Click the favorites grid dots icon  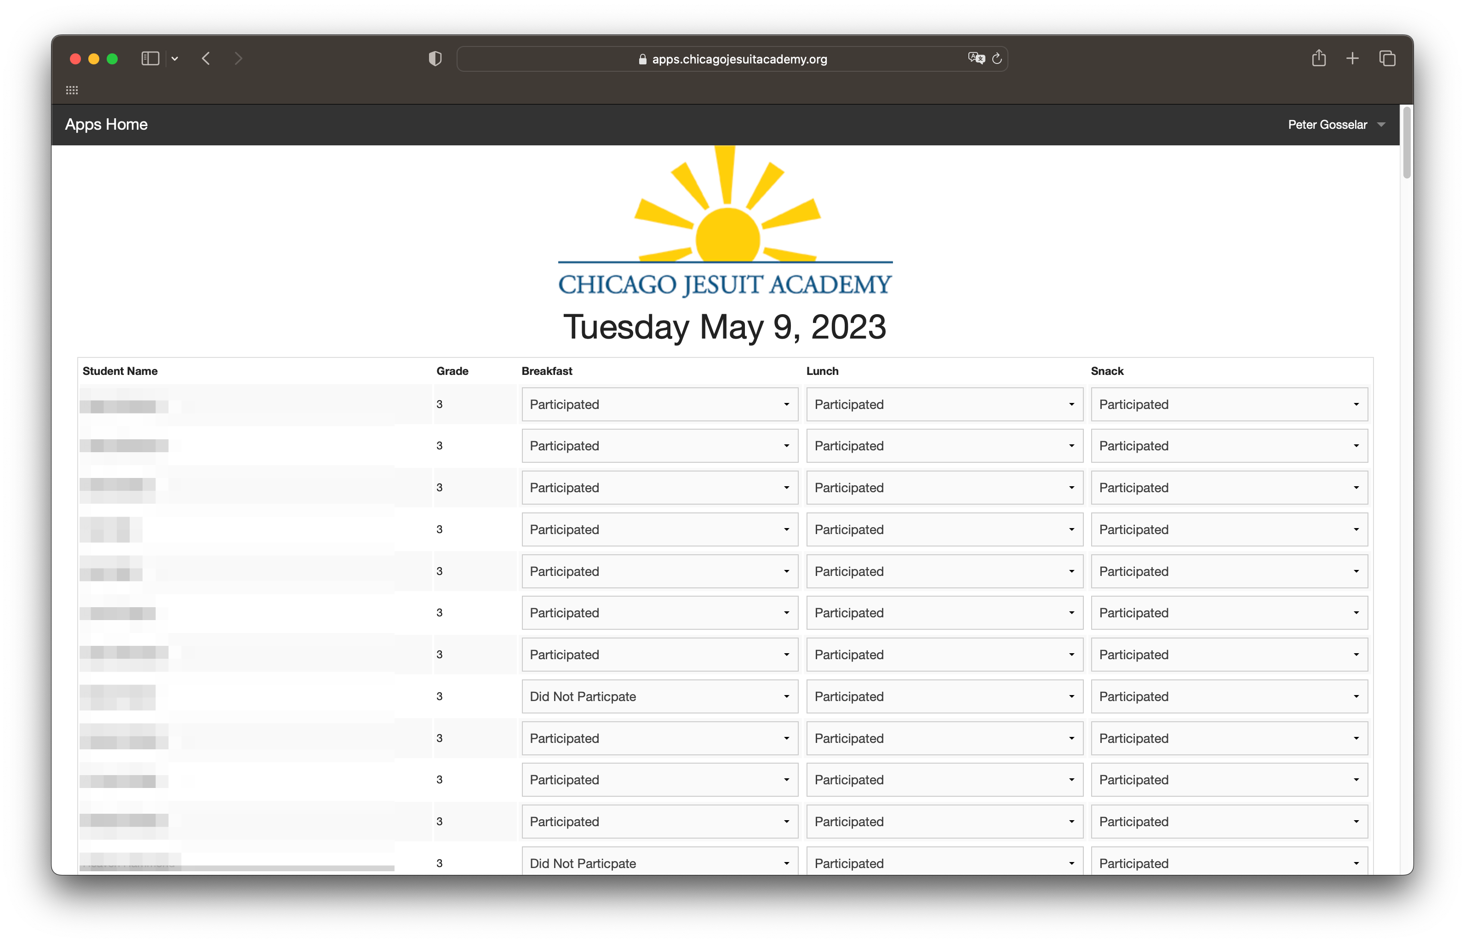point(72,91)
